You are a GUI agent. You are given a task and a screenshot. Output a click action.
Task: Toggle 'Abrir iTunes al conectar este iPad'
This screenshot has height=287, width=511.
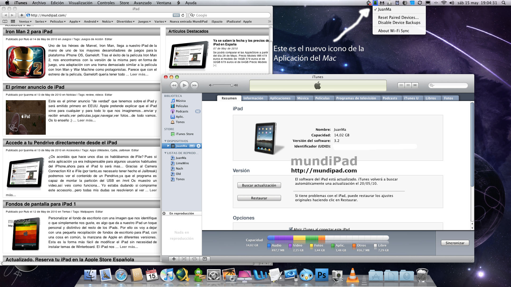coord(291,229)
